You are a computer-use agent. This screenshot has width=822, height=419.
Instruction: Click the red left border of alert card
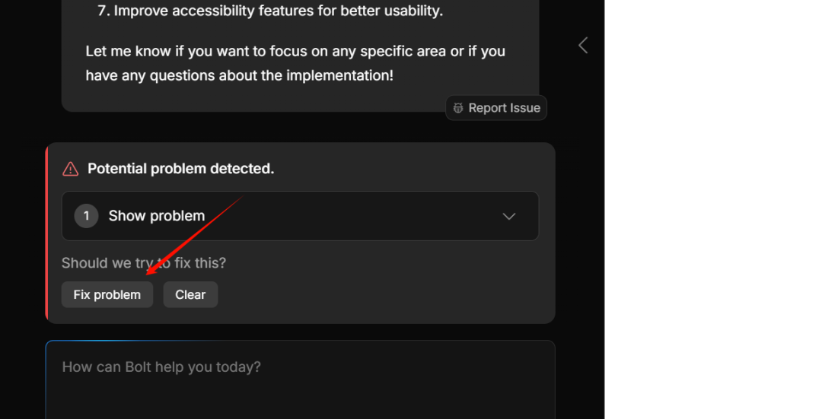click(x=46, y=233)
